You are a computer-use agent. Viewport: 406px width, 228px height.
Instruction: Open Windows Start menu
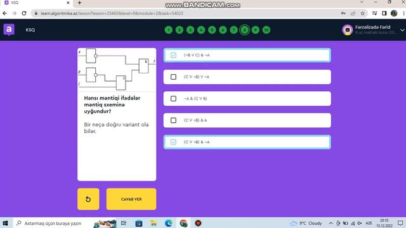(x=5, y=223)
